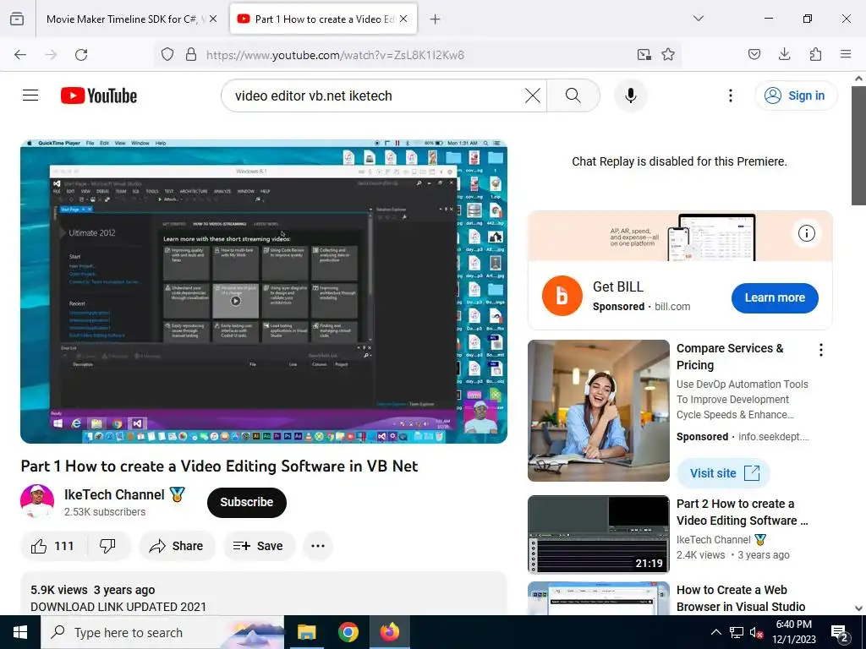Run search with the magnifier button
Viewport: 866px width, 649px height.
(x=573, y=95)
